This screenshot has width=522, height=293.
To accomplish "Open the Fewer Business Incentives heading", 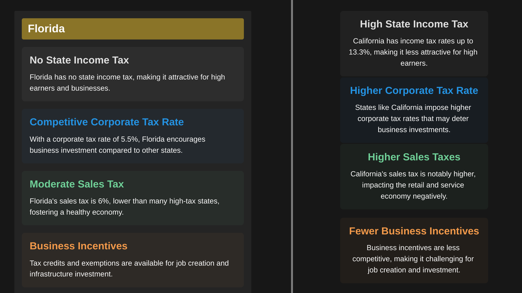I will (x=414, y=231).
